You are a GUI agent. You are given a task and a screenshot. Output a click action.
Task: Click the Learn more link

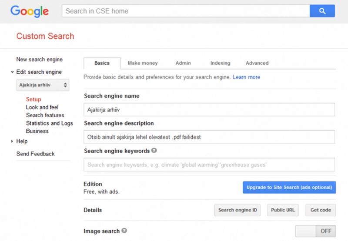246,77
